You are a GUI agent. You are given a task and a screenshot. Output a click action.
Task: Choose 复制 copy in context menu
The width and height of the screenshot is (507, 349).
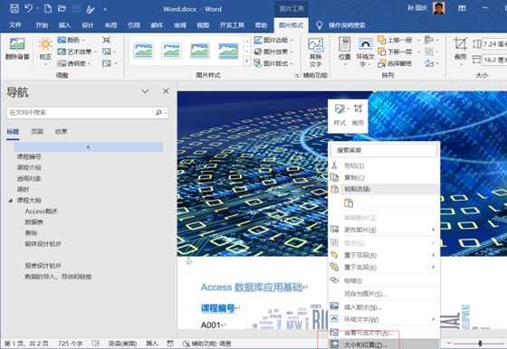(384, 177)
